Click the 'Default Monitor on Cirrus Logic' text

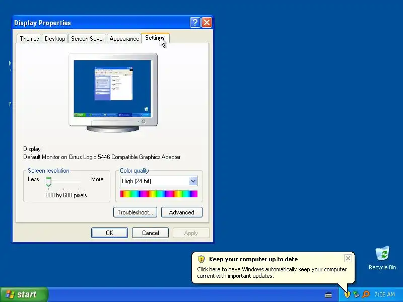(x=102, y=157)
